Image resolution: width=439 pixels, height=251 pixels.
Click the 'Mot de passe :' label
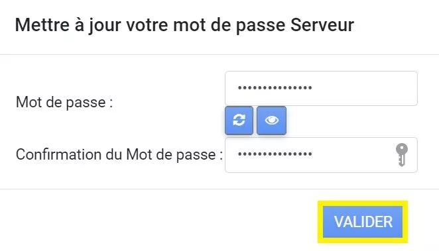(64, 102)
